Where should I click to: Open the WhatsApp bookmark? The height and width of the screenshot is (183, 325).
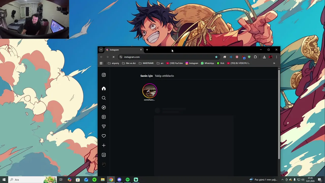pos(207,63)
